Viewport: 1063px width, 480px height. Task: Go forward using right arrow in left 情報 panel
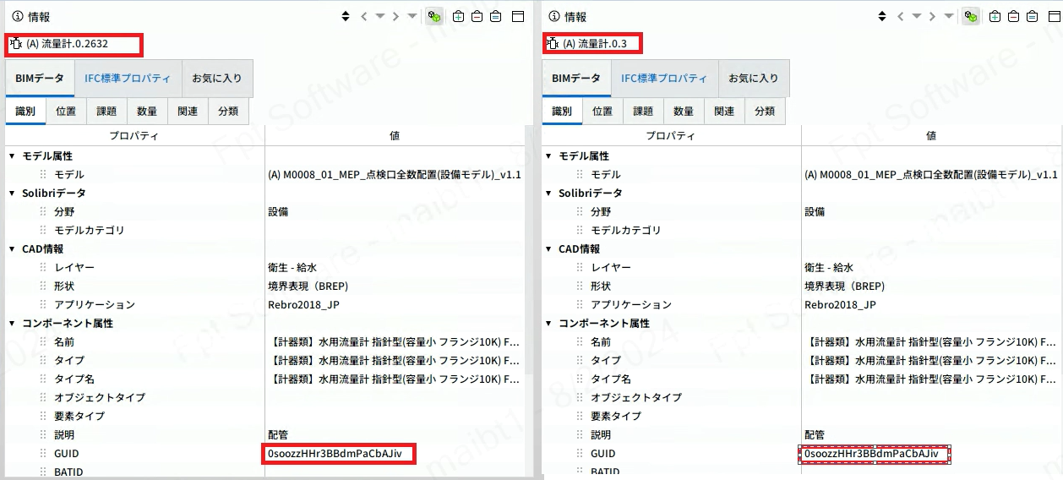coord(395,16)
